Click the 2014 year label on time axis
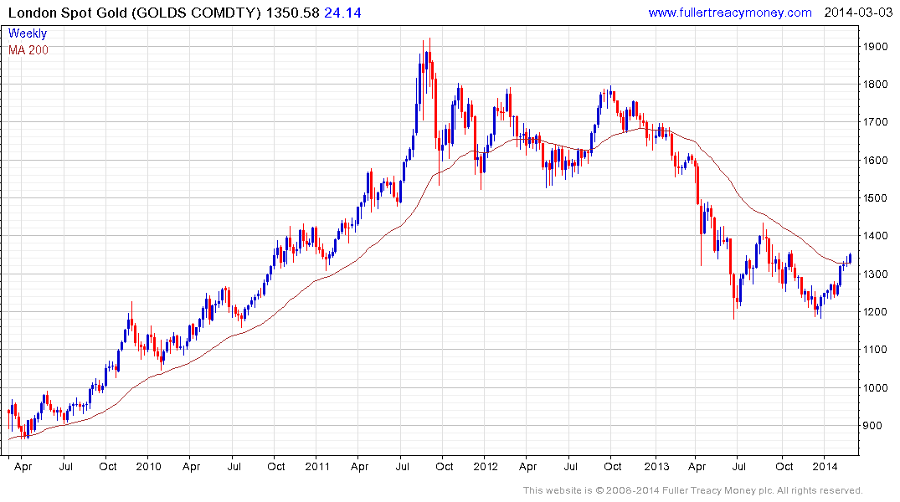Image resolution: width=900 pixels, height=502 pixels. (825, 466)
